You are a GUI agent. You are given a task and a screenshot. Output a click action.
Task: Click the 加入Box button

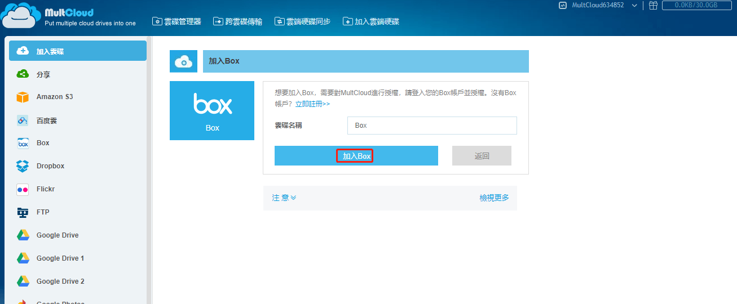pos(356,156)
